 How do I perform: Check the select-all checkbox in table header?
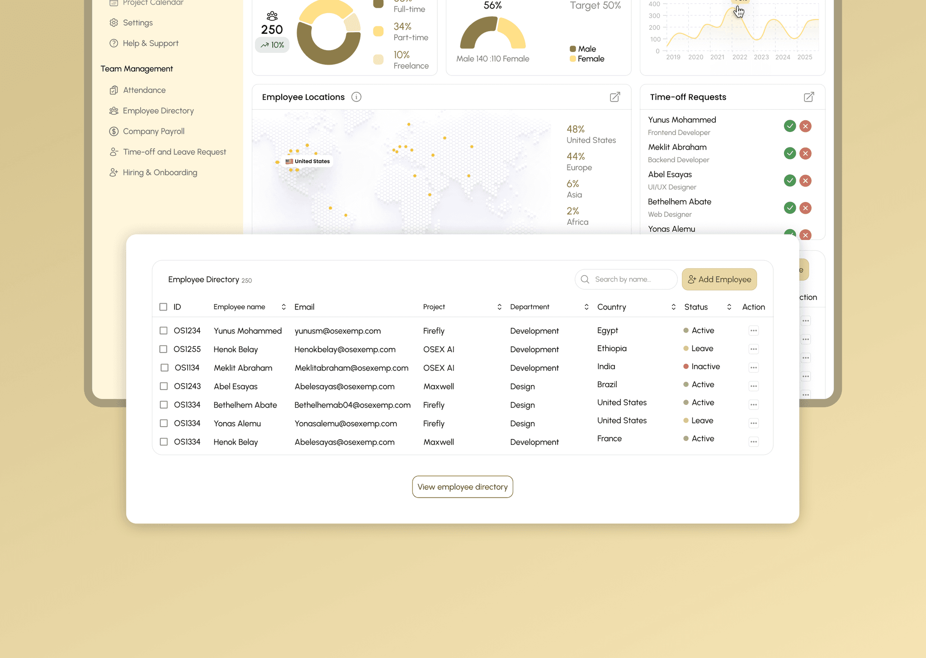click(x=163, y=307)
